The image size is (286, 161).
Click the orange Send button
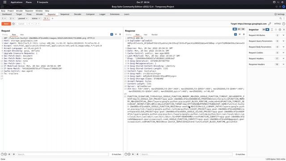click(6, 24)
